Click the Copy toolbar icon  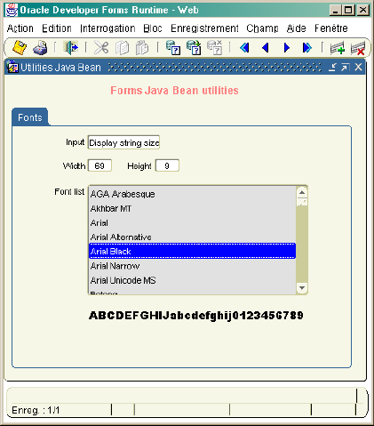tap(122, 48)
